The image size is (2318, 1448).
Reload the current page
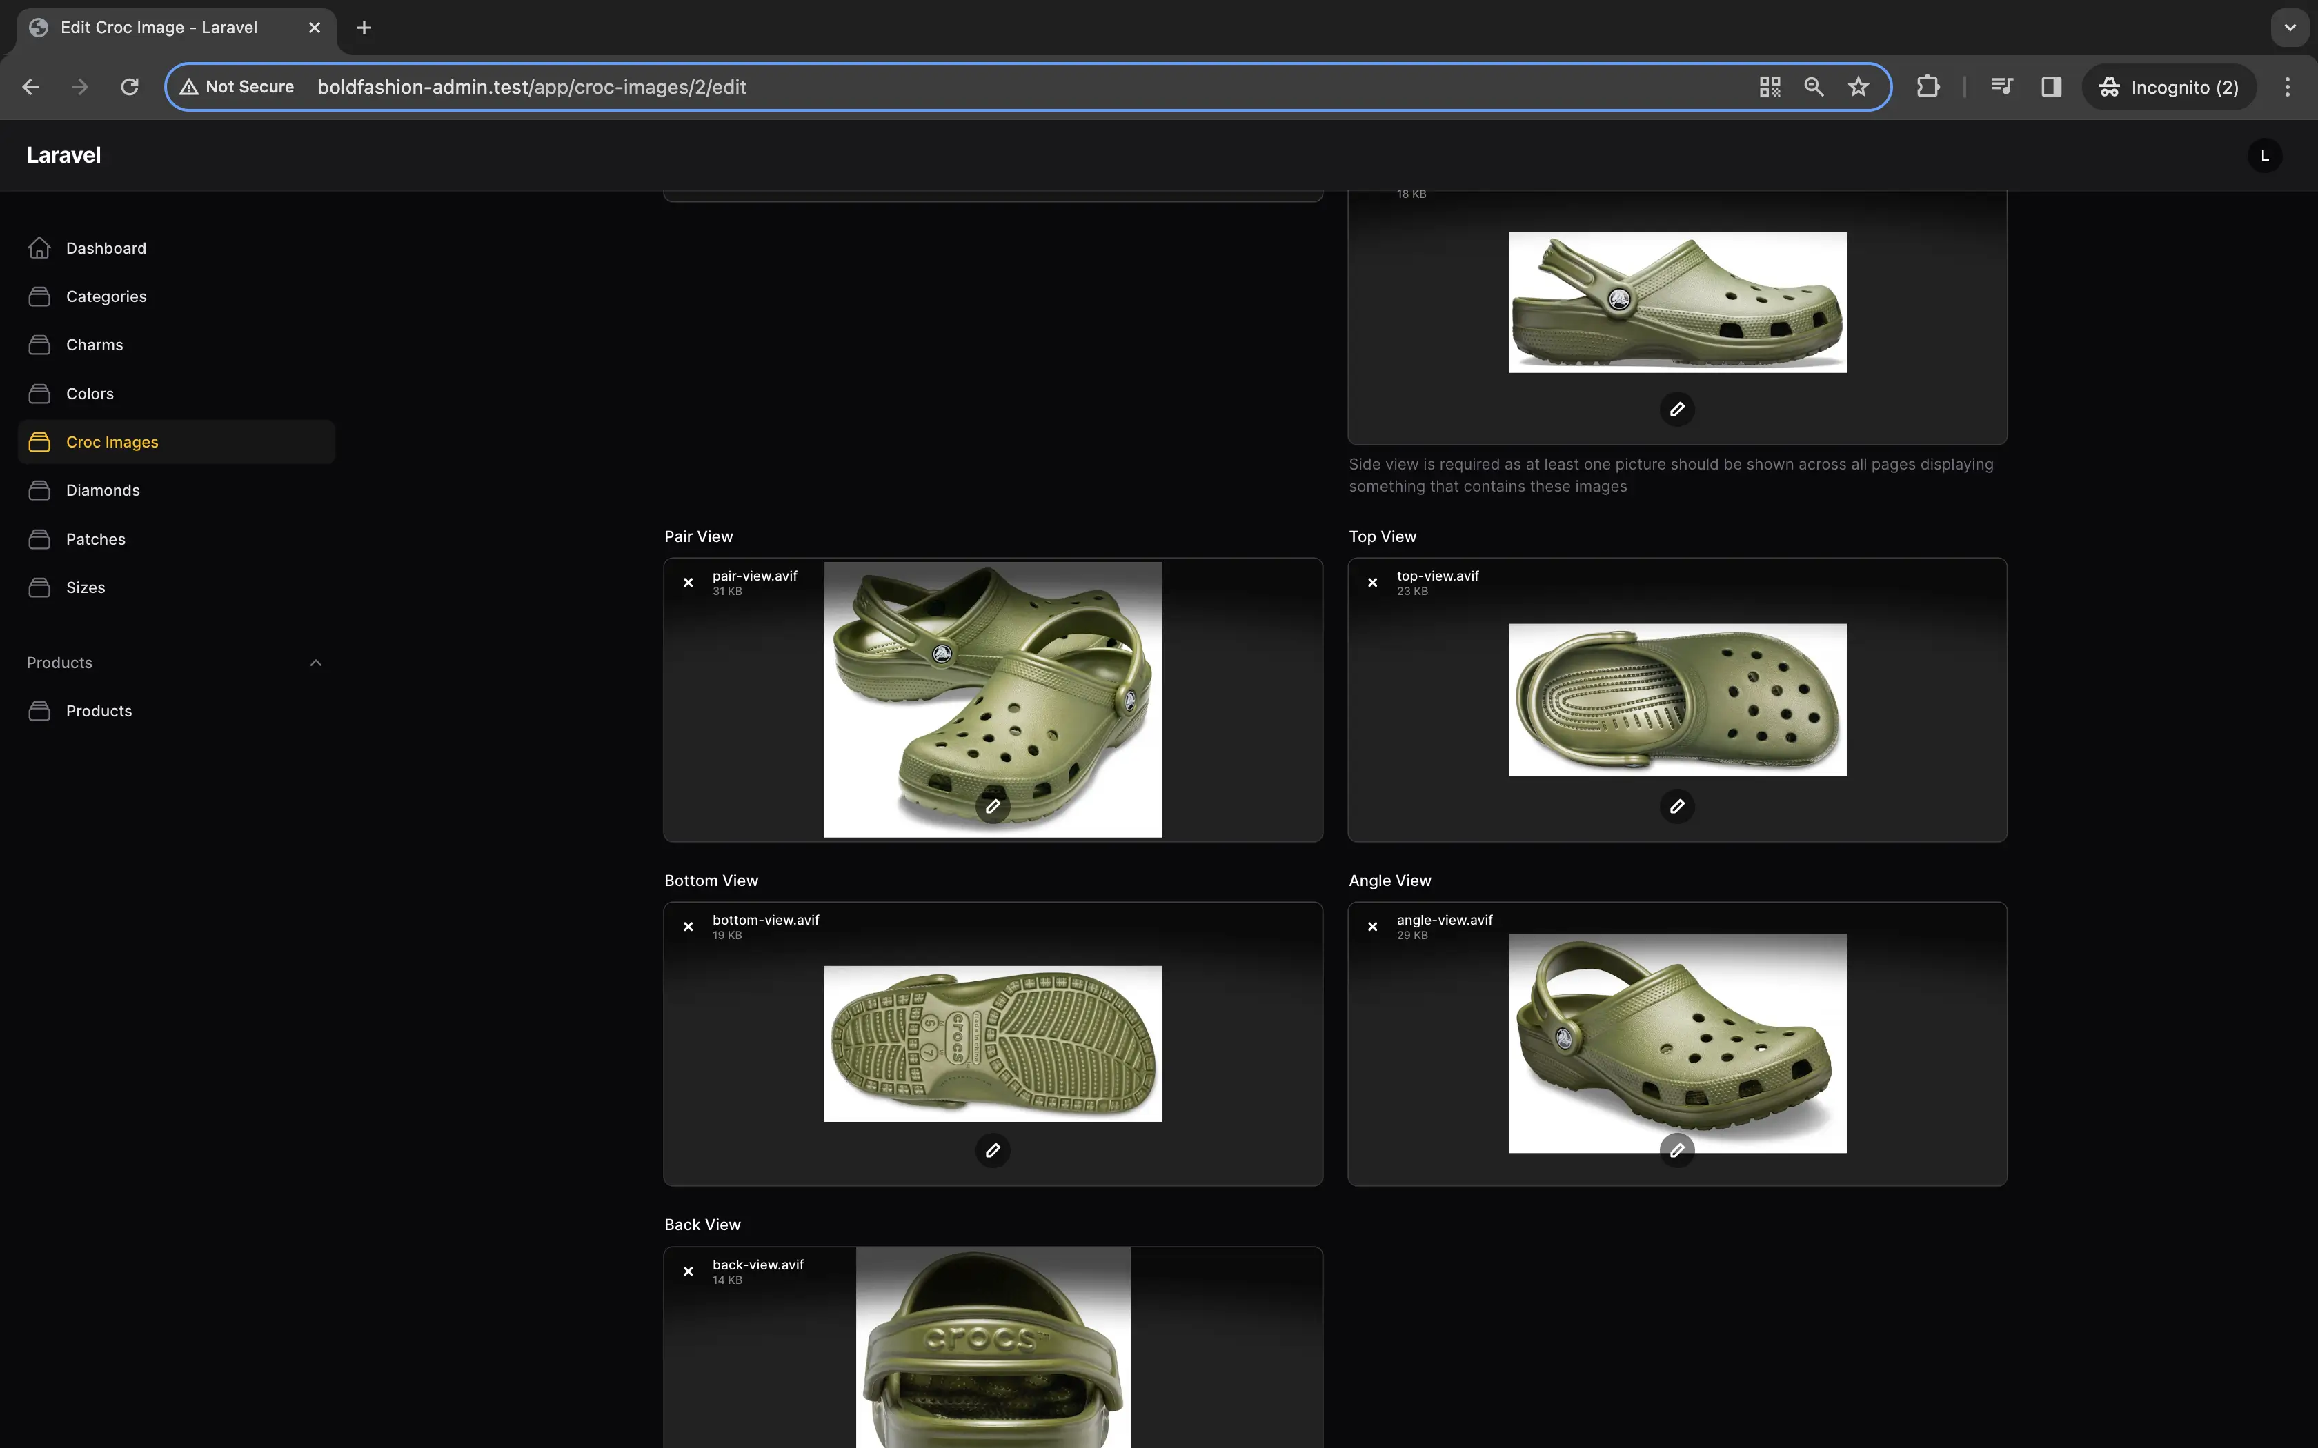(129, 87)
